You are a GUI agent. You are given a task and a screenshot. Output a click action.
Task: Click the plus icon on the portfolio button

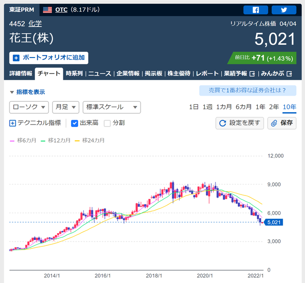pos(16,58)
